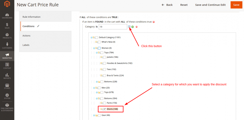This screenshot has height=120, width=244.
Task: Expand the Tops (678) node
Action: pyautogui.click(x=97, y=93)
